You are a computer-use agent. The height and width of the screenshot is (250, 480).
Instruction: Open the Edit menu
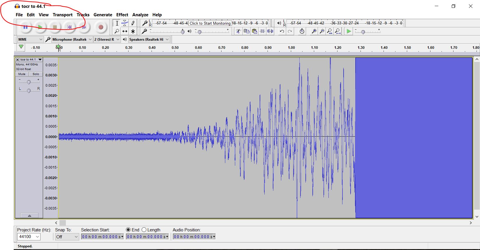point(31,15)
